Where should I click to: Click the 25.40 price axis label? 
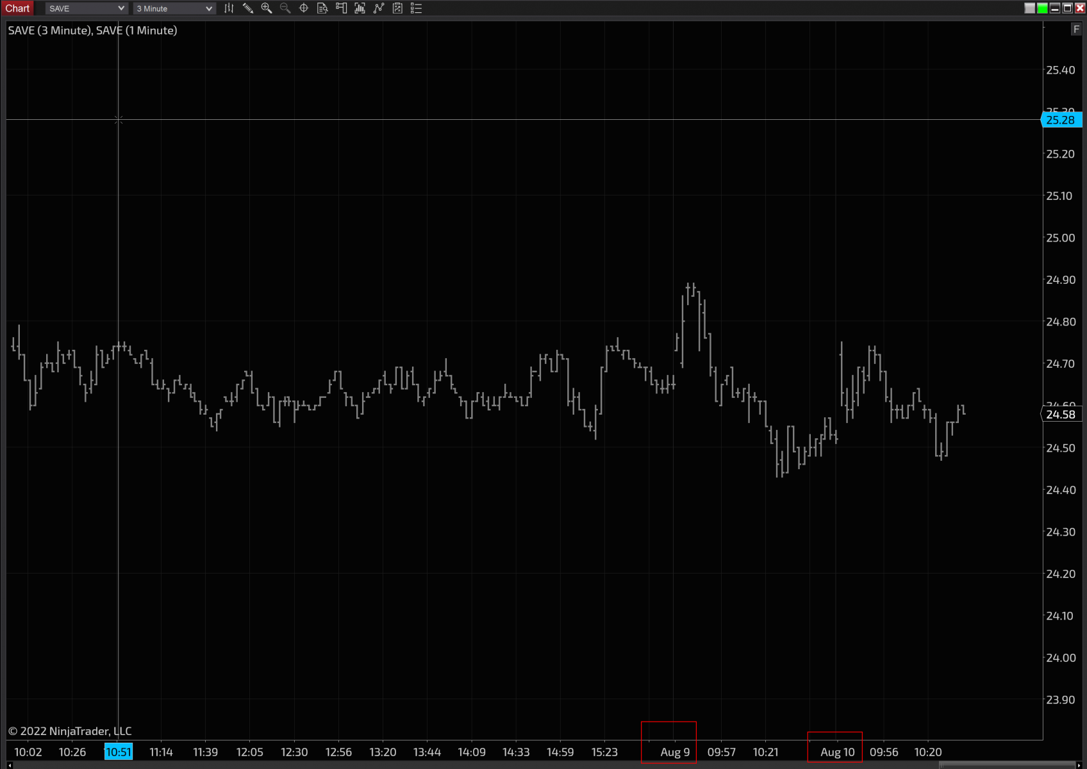tap(1061, 70)
